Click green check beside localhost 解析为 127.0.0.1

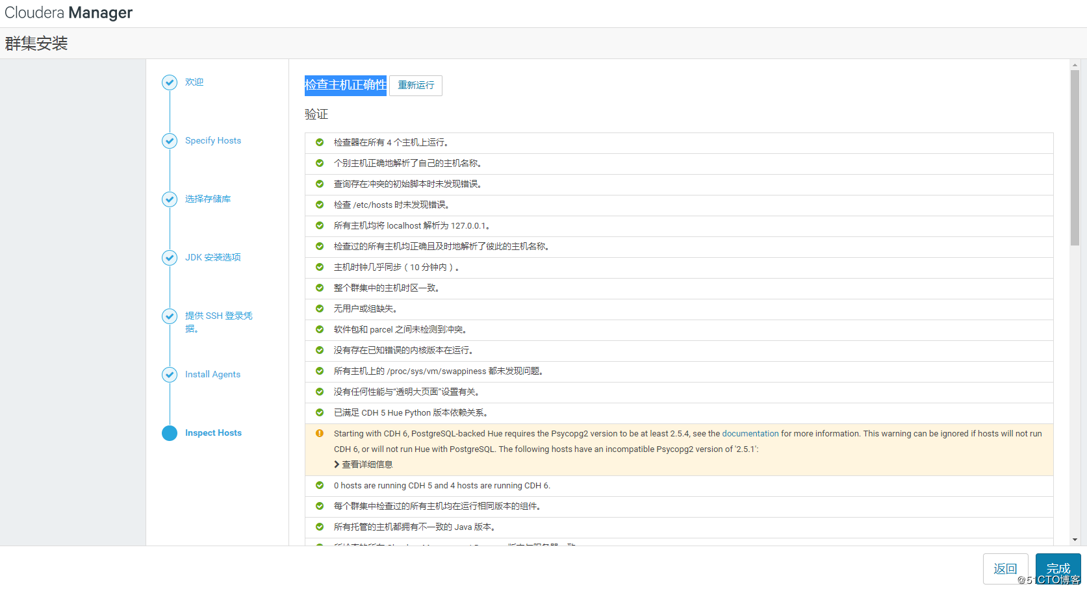tap(320, 225)
